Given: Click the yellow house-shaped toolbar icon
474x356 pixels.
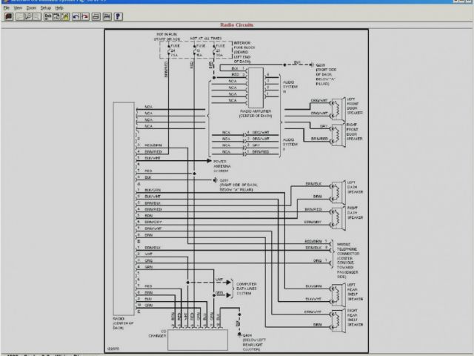Looking at the screenshot, I should coord(66,16).
